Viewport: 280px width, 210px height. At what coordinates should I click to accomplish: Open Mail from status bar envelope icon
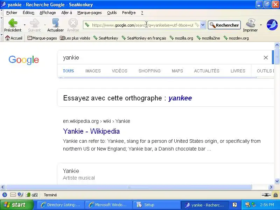[x=13, y=195]
